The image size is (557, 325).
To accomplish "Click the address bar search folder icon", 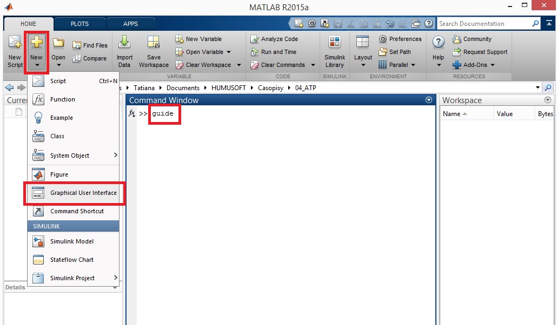I will pyautogui.click(x=548, y=87).
